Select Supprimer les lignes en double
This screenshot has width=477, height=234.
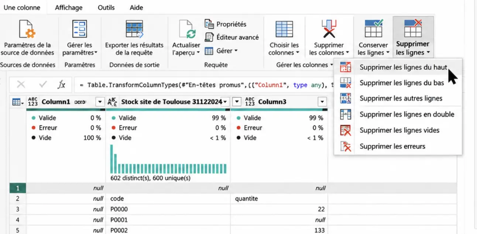pyautogui.click(x=398, y=114)
